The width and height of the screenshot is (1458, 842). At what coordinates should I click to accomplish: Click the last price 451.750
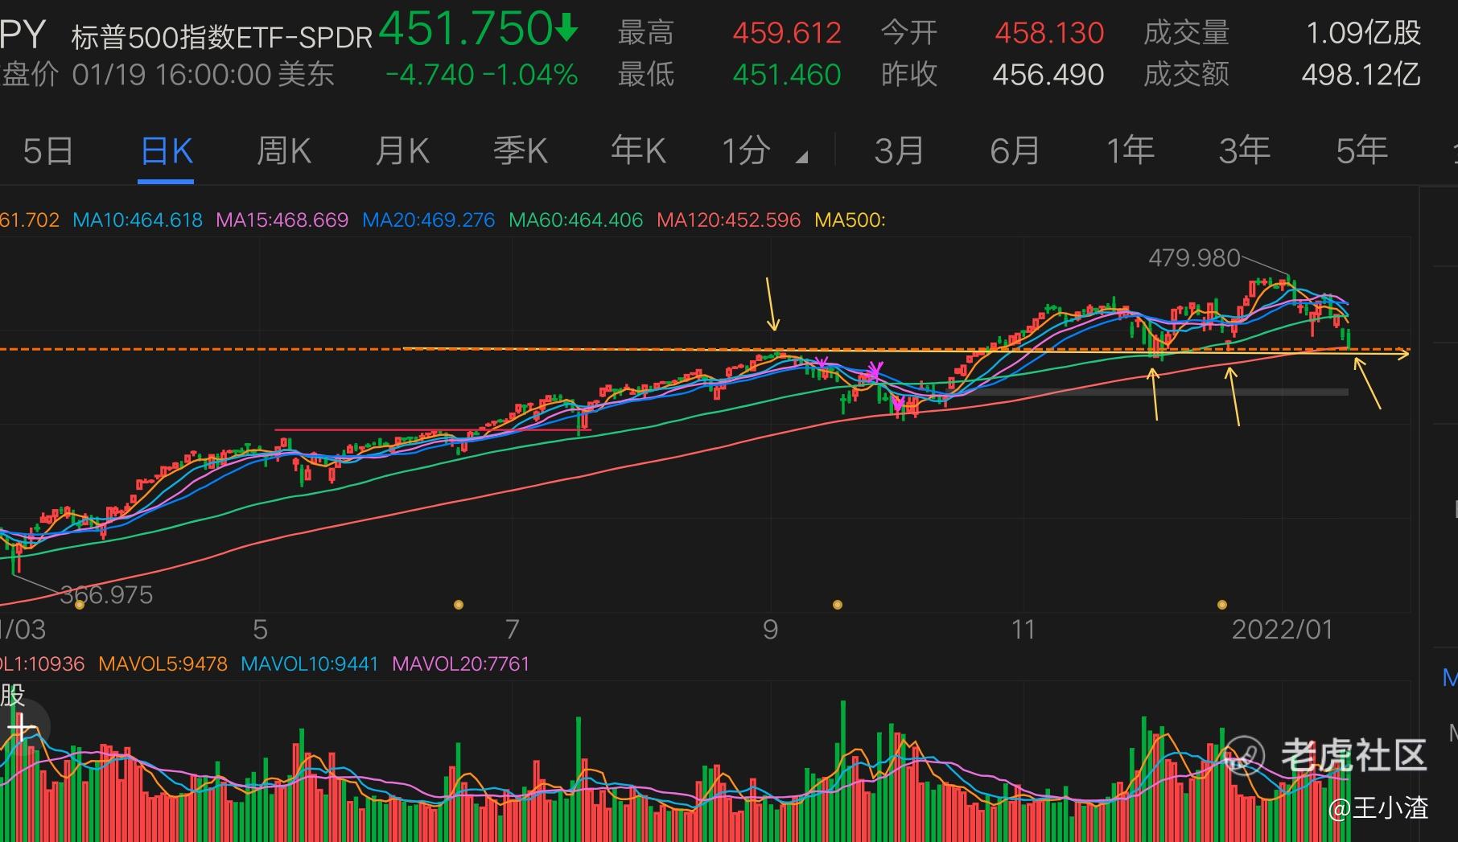(465, 29)
